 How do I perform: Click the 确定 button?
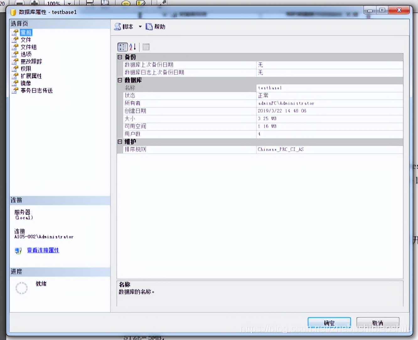click(x=329, y=322)
